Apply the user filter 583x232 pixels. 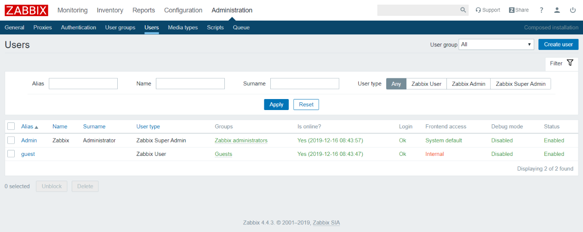tap(276, 105)
